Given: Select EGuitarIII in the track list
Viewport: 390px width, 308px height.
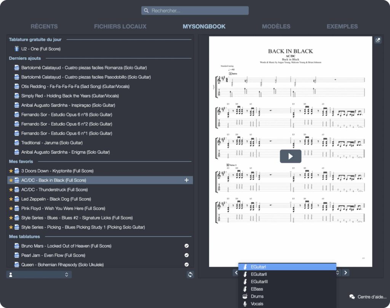Looking at the screenshot, I should point(287,281).
